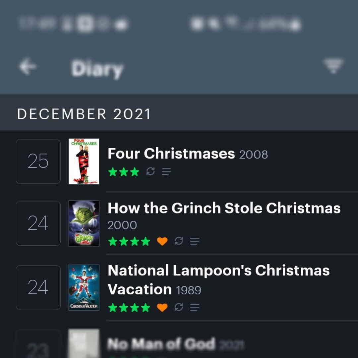This screenshot has width=358, height=358.
Task: Toggle the heart on Christmas Vacation entry
Action: pos(162,308)
